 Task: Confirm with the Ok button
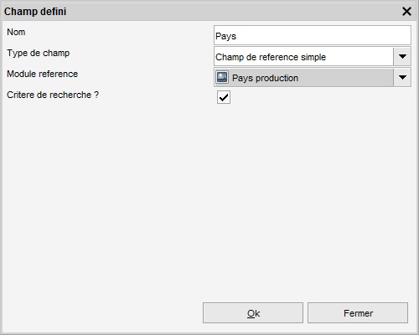(253, 313)
